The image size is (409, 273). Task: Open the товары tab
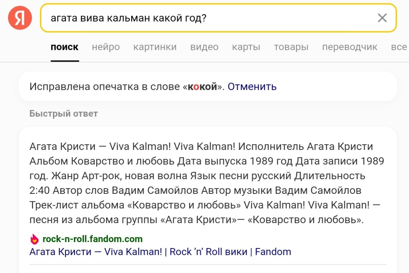291,47
